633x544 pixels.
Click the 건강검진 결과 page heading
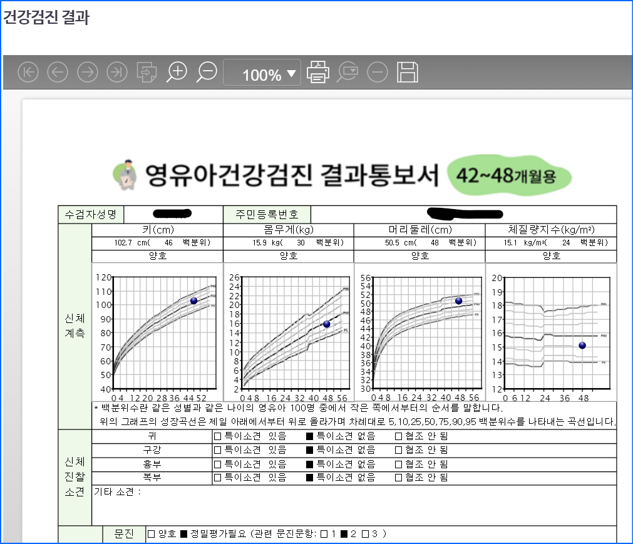coord(46,17)
